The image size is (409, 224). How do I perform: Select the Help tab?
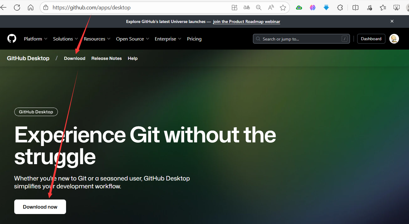pos(133,58)
